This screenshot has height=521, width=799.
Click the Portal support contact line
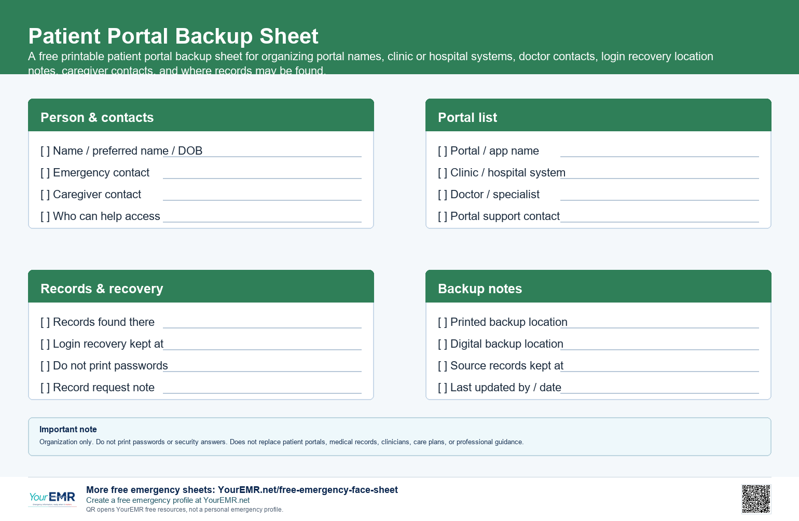[x=659, y=222]
